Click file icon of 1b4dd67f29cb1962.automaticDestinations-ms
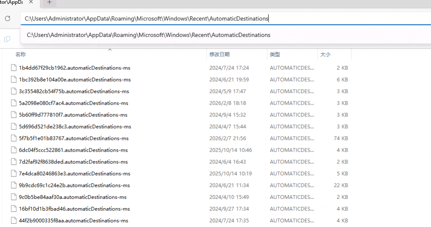 point(13,68)
